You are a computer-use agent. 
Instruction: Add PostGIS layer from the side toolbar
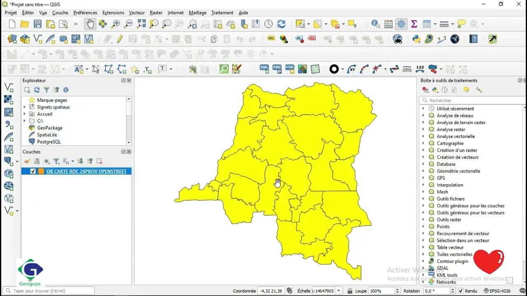click(x=8, y=161)
